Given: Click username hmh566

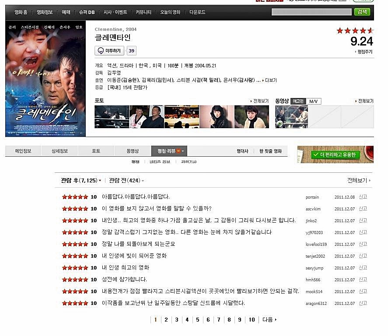Looking at the screenshot, I should coord(313,280).
